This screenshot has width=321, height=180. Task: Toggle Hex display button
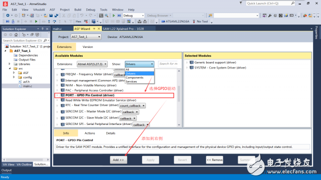tap(78, 21)
